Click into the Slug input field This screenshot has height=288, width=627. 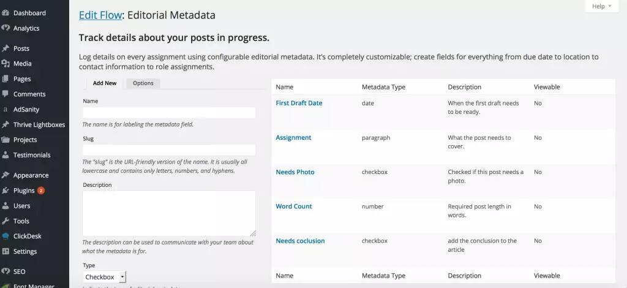point(169,150)
